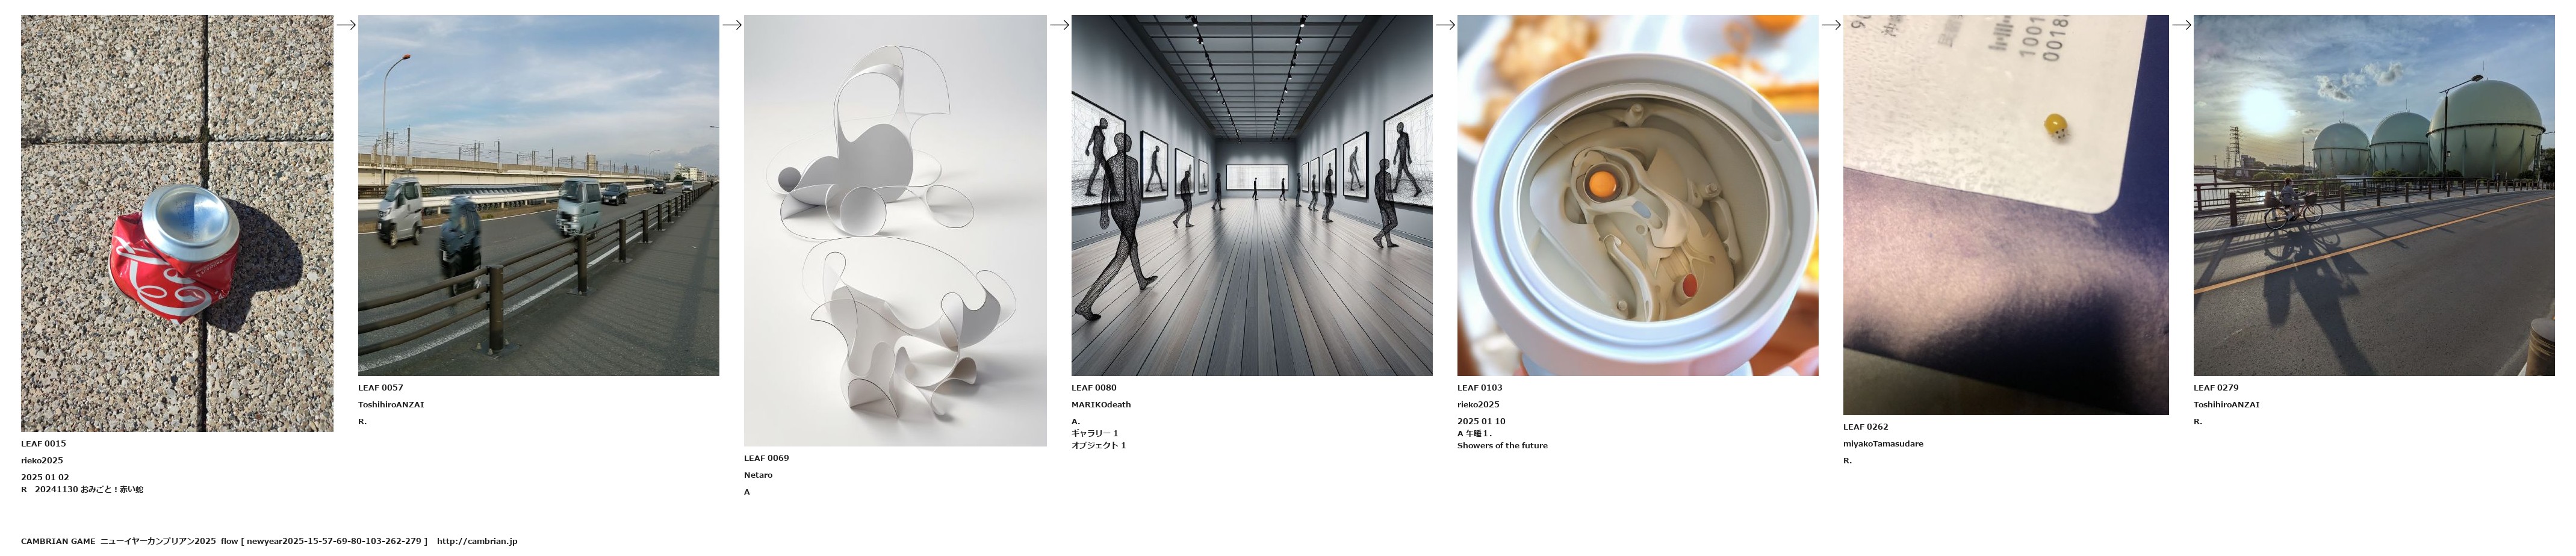Open the ladybug on card photo
This screenshot has height=556, width=2576.
(x=2006, y=215)
